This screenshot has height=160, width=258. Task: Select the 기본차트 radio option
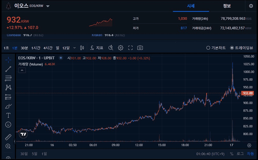tap(216, 48)
